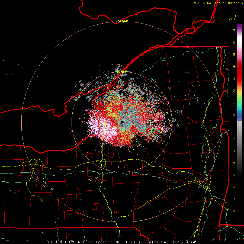Click the legend value 4

(234, 67)
